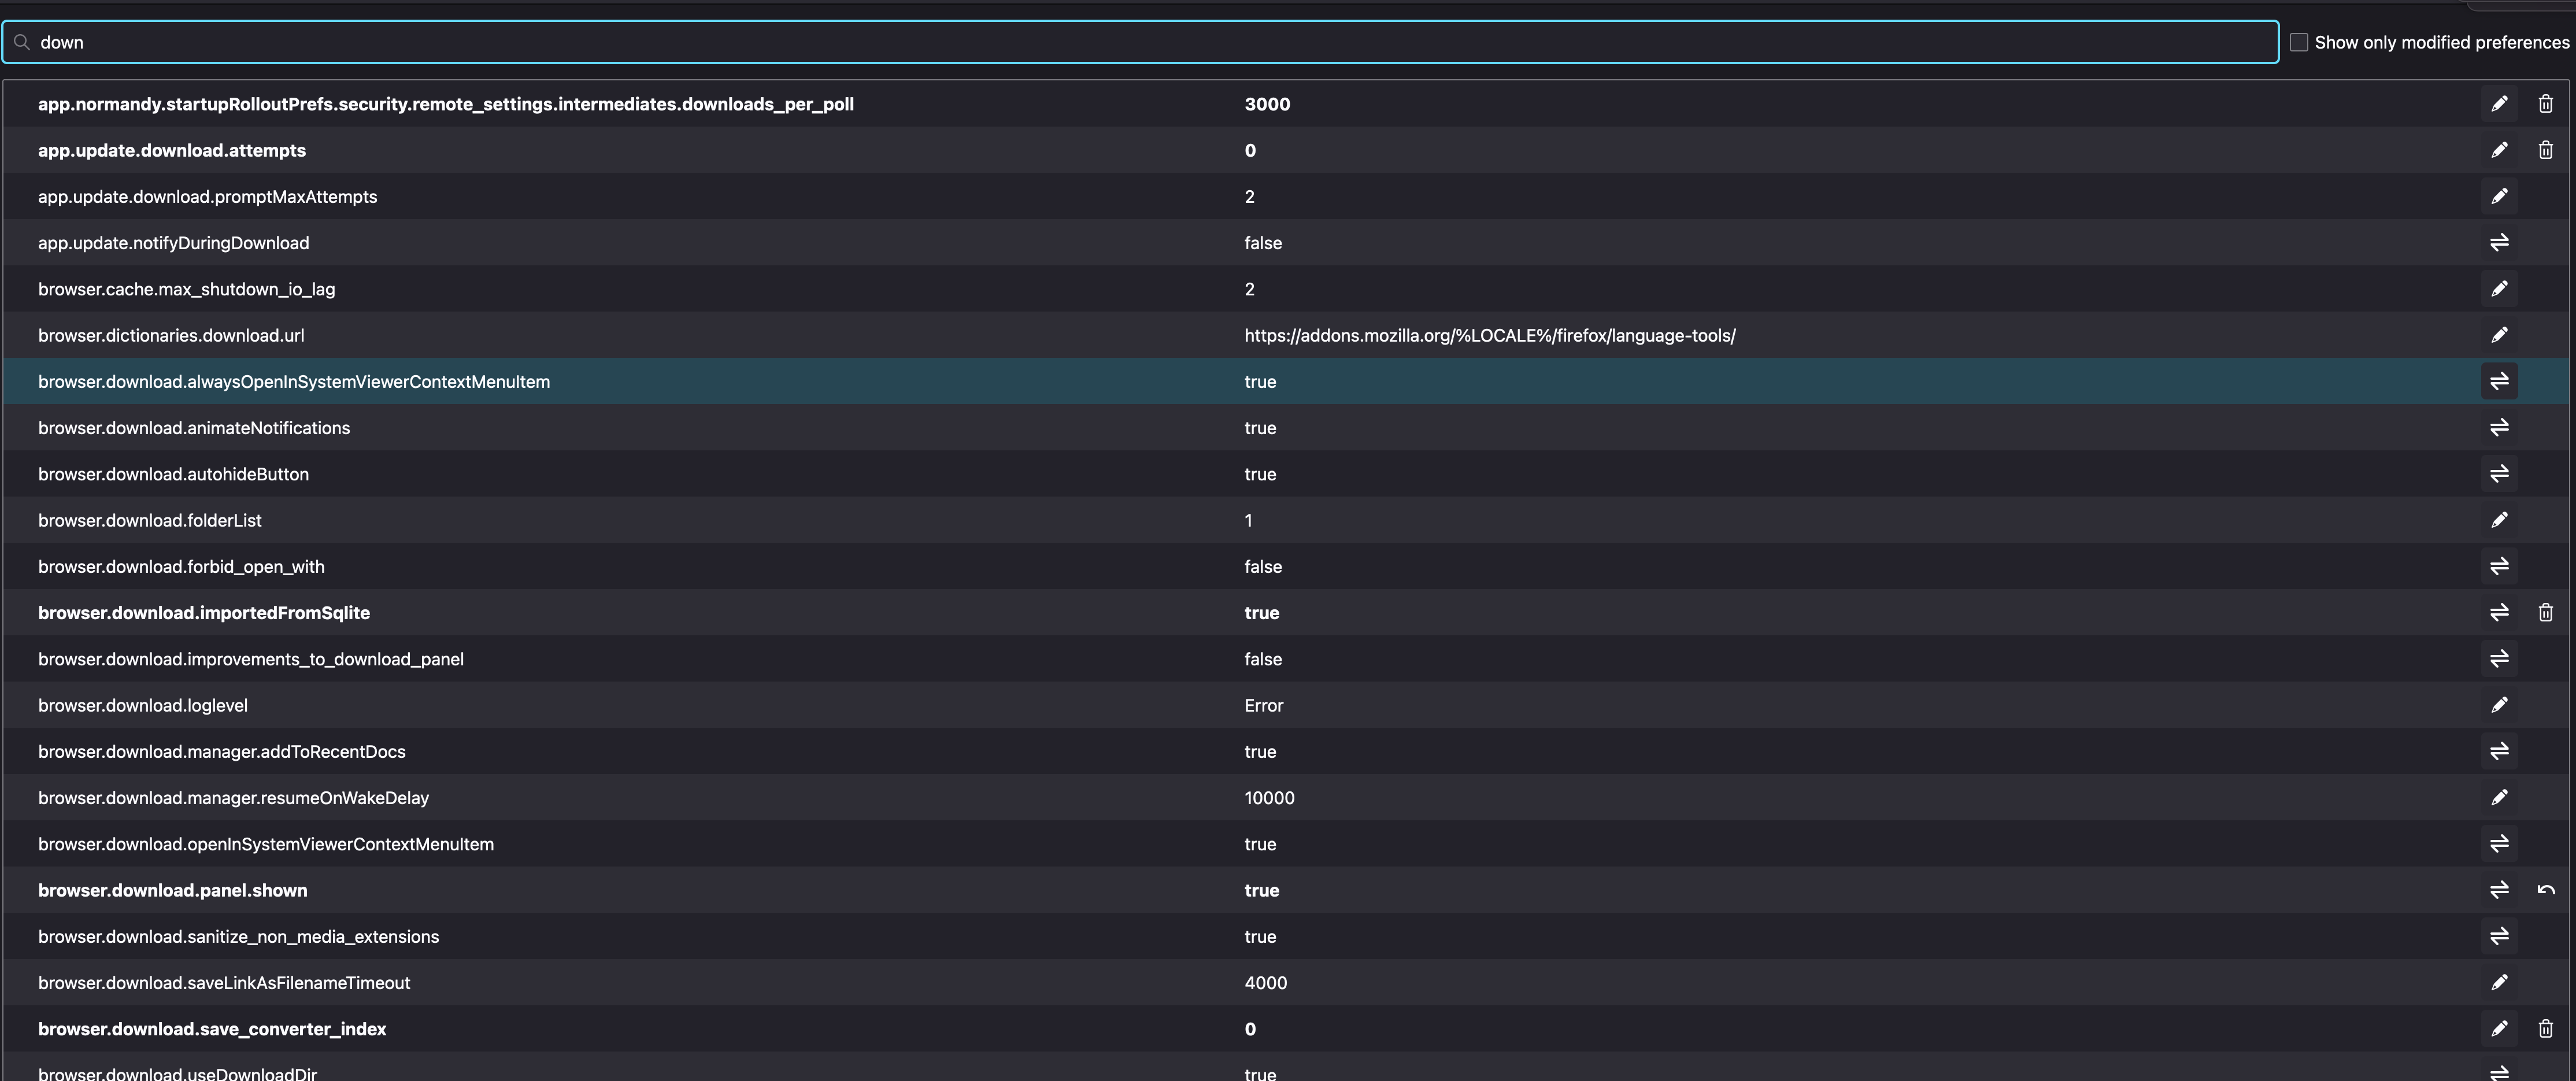
Task: Delete the downloads_per_poll preference with trash icon
Action: (x=2545, y=104)
